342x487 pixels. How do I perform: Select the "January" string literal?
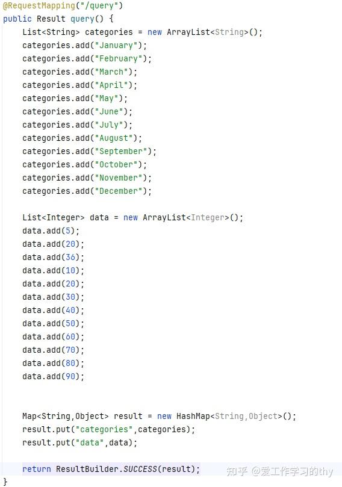(116, 45)
